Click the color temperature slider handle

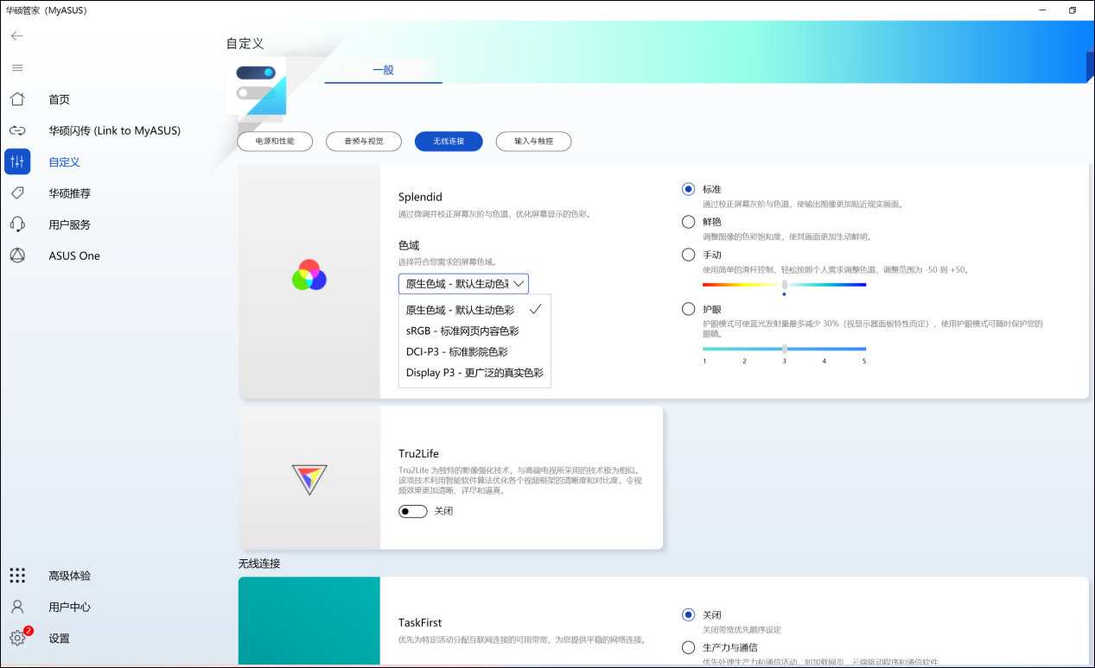(x=785, y=284)
